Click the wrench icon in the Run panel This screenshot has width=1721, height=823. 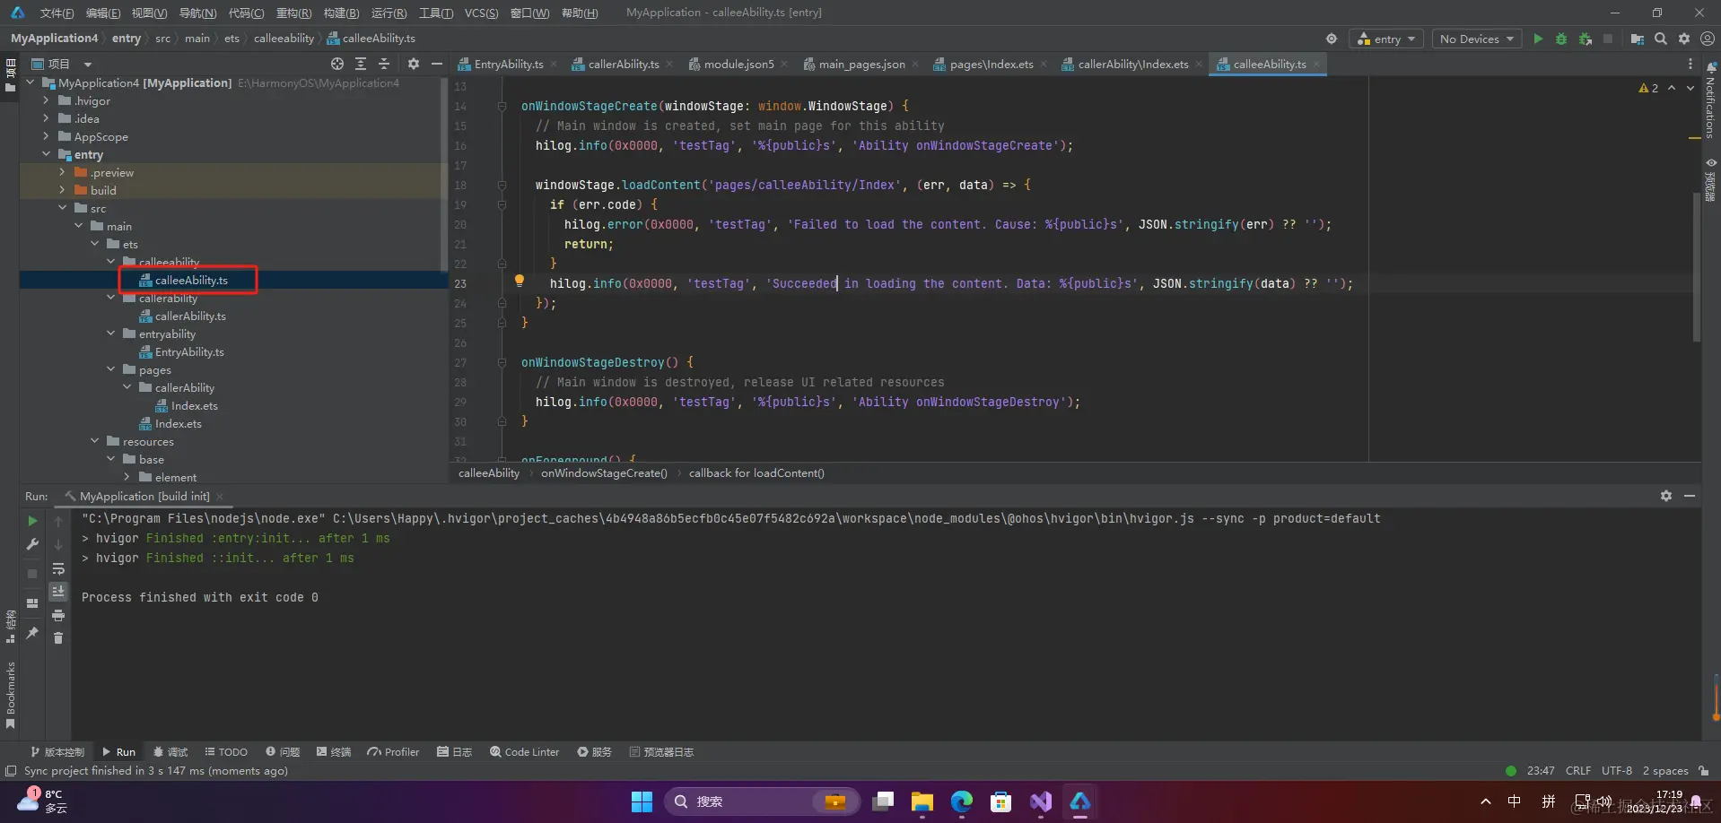[33, 544]
